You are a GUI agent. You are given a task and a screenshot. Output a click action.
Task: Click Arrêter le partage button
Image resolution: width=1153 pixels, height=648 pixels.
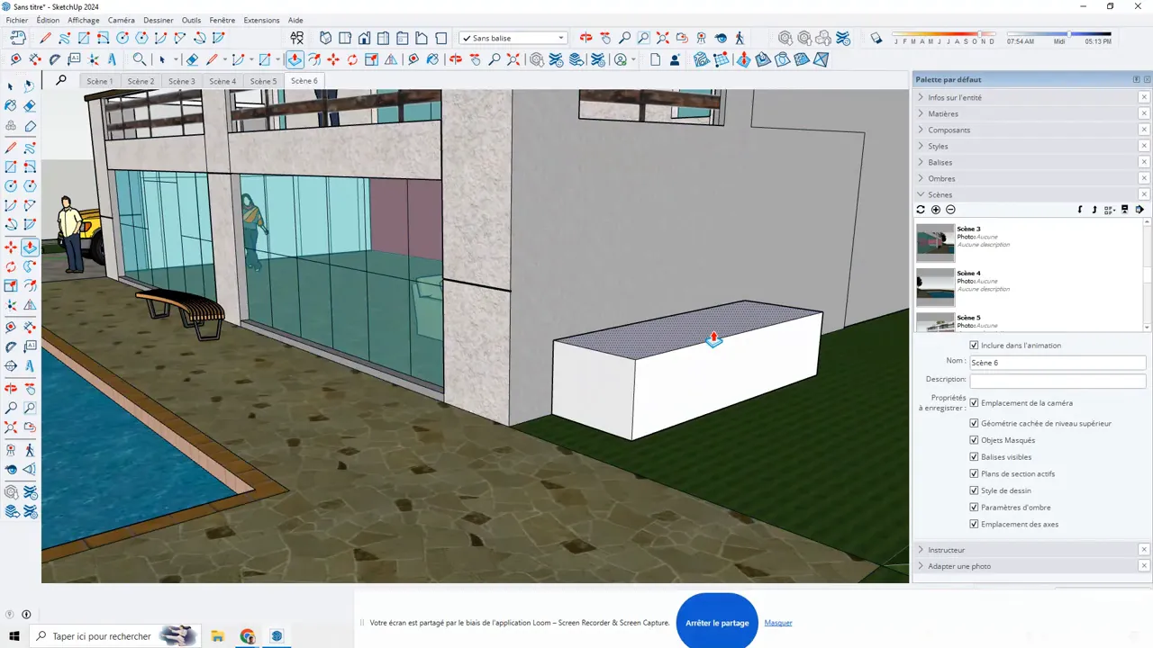tap(717, 622)
